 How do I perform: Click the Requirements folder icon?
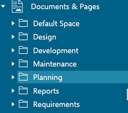pyautogui.click(x=23, y=104)
